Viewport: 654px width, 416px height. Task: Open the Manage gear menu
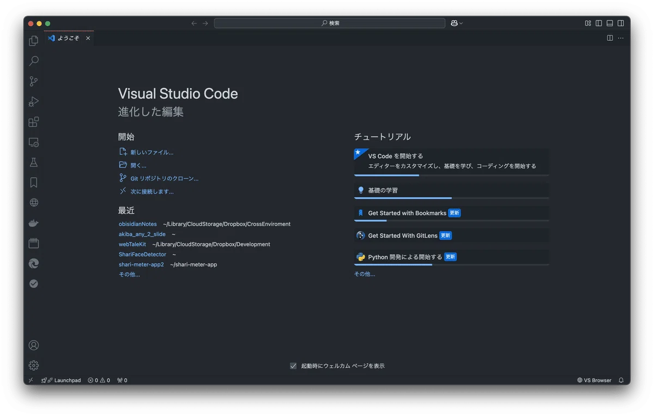pyautogui.click(x=34, y=365)
